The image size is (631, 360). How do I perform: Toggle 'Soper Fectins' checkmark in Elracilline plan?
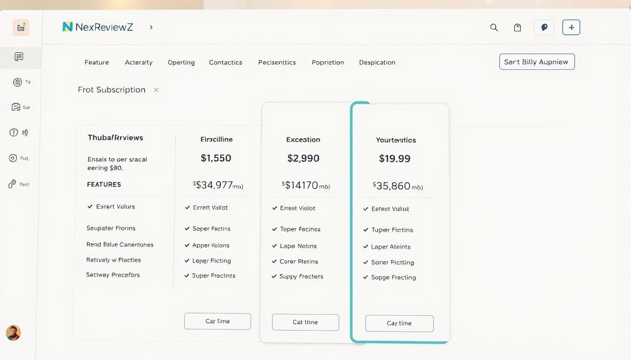point(187,229)
